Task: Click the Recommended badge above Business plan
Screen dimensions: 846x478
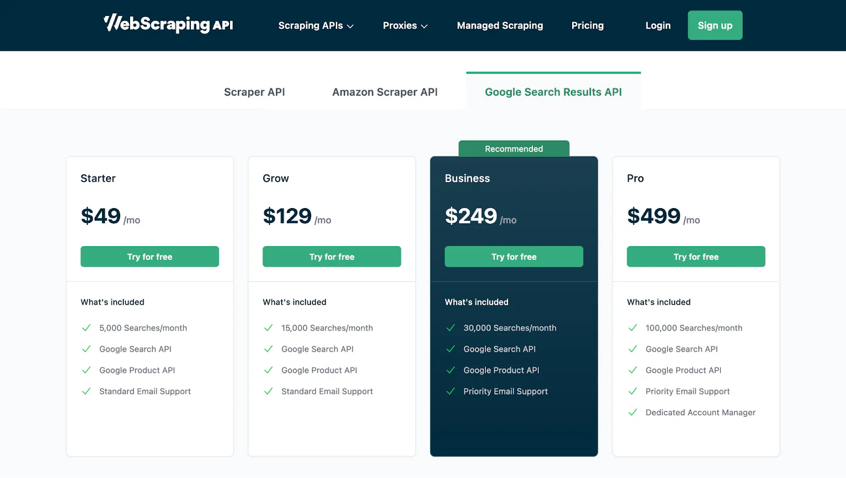Action: [x=514, y=149]
